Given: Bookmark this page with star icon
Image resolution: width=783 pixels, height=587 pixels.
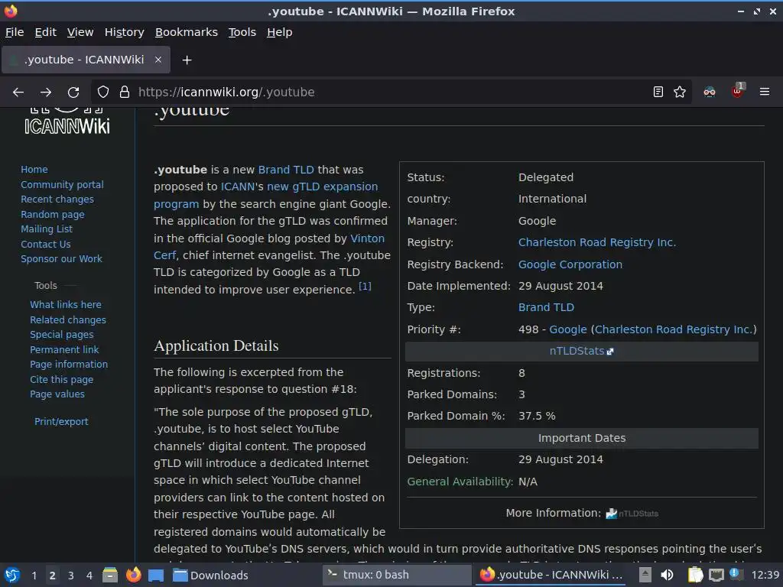Looking at the screenshot, I should click(680, 92).
